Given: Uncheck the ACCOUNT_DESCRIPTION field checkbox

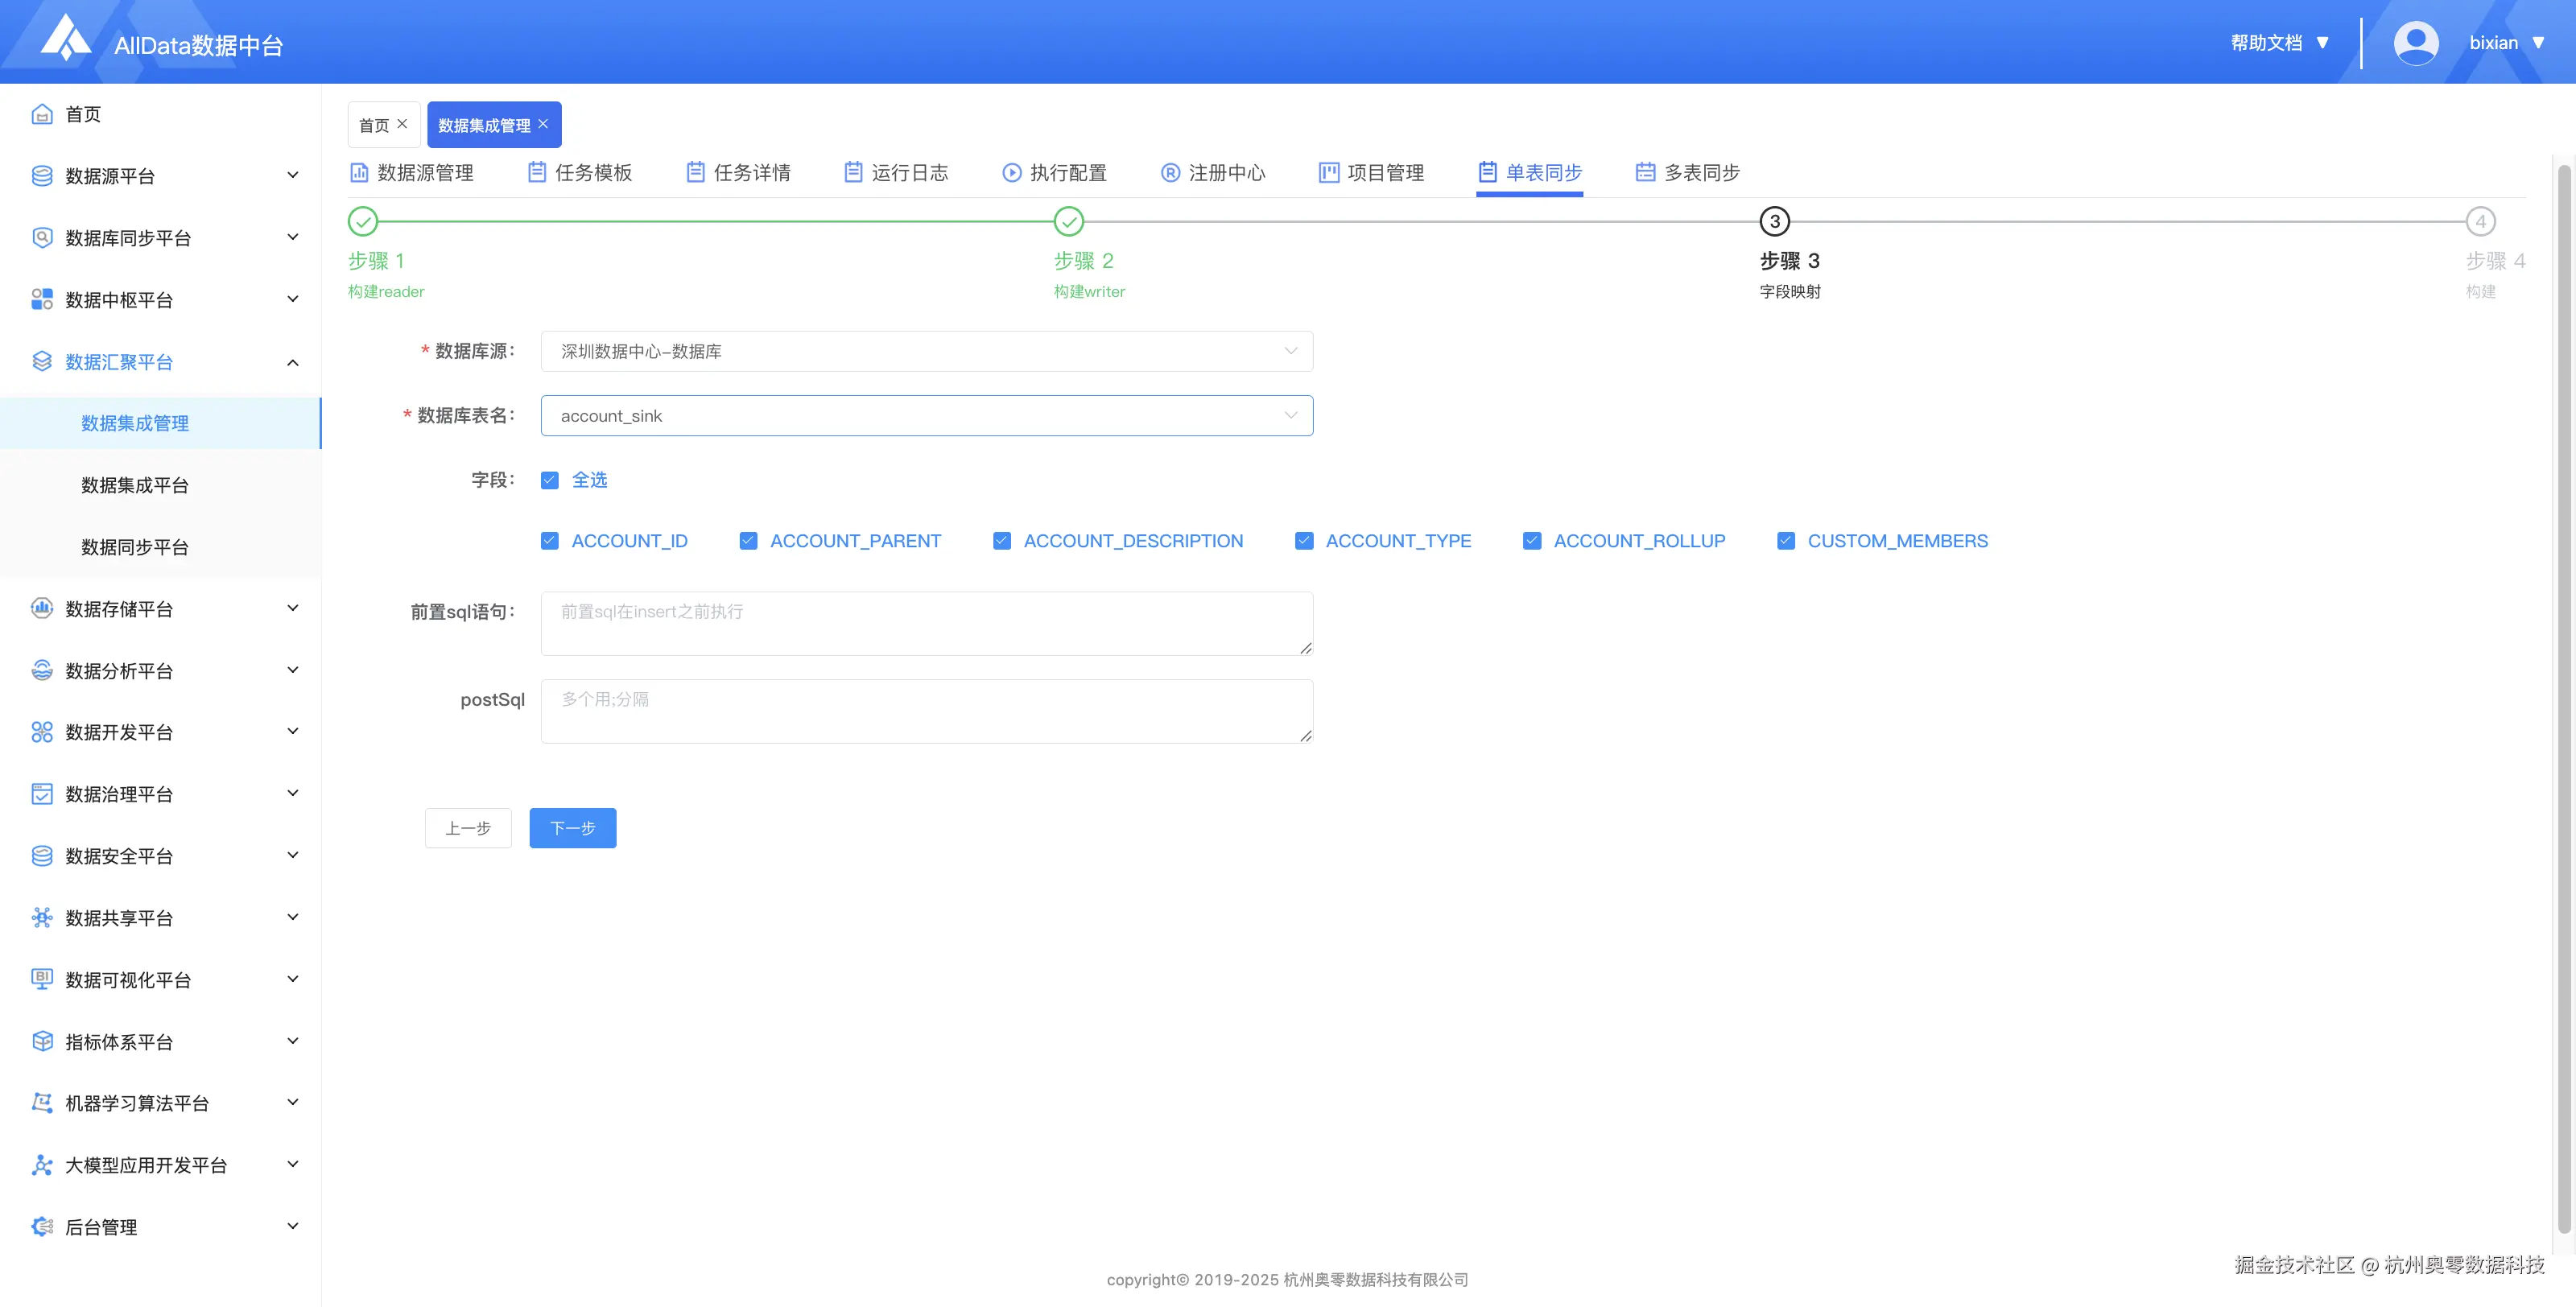Looking at the screenshot, I should (1002, 542).
